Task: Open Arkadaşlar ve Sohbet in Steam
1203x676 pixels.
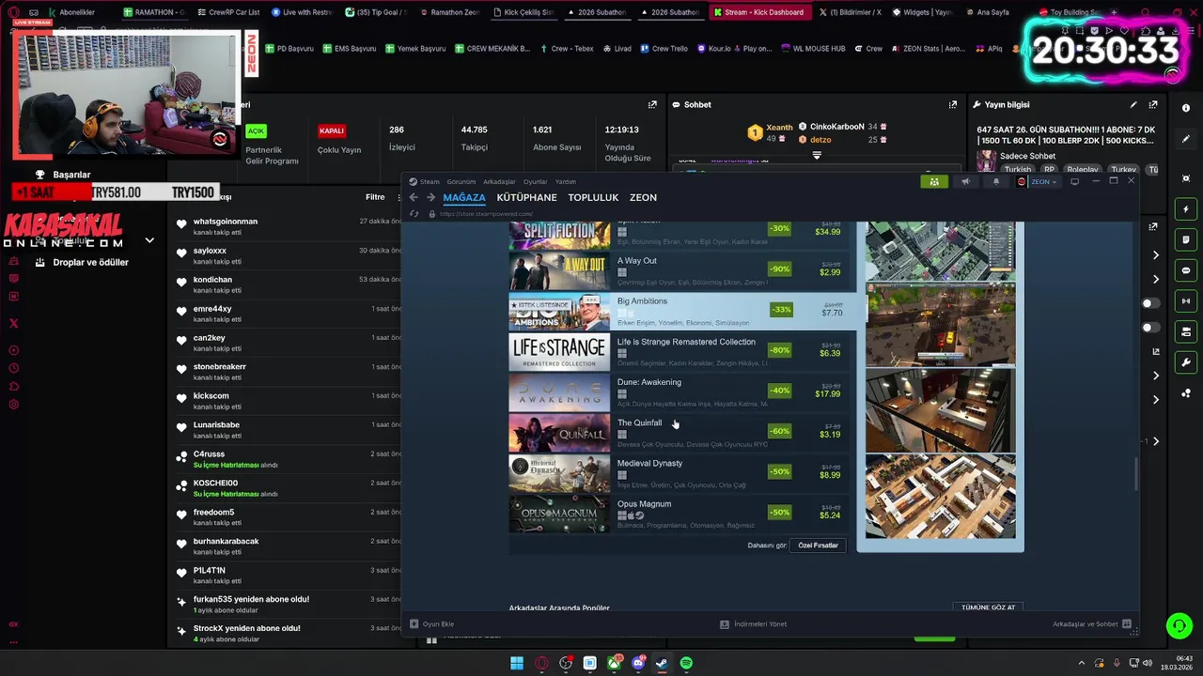Action: coord(1092,623)
